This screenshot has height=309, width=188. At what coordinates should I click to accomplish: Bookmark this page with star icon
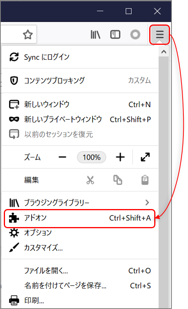[x=28, y=34]
